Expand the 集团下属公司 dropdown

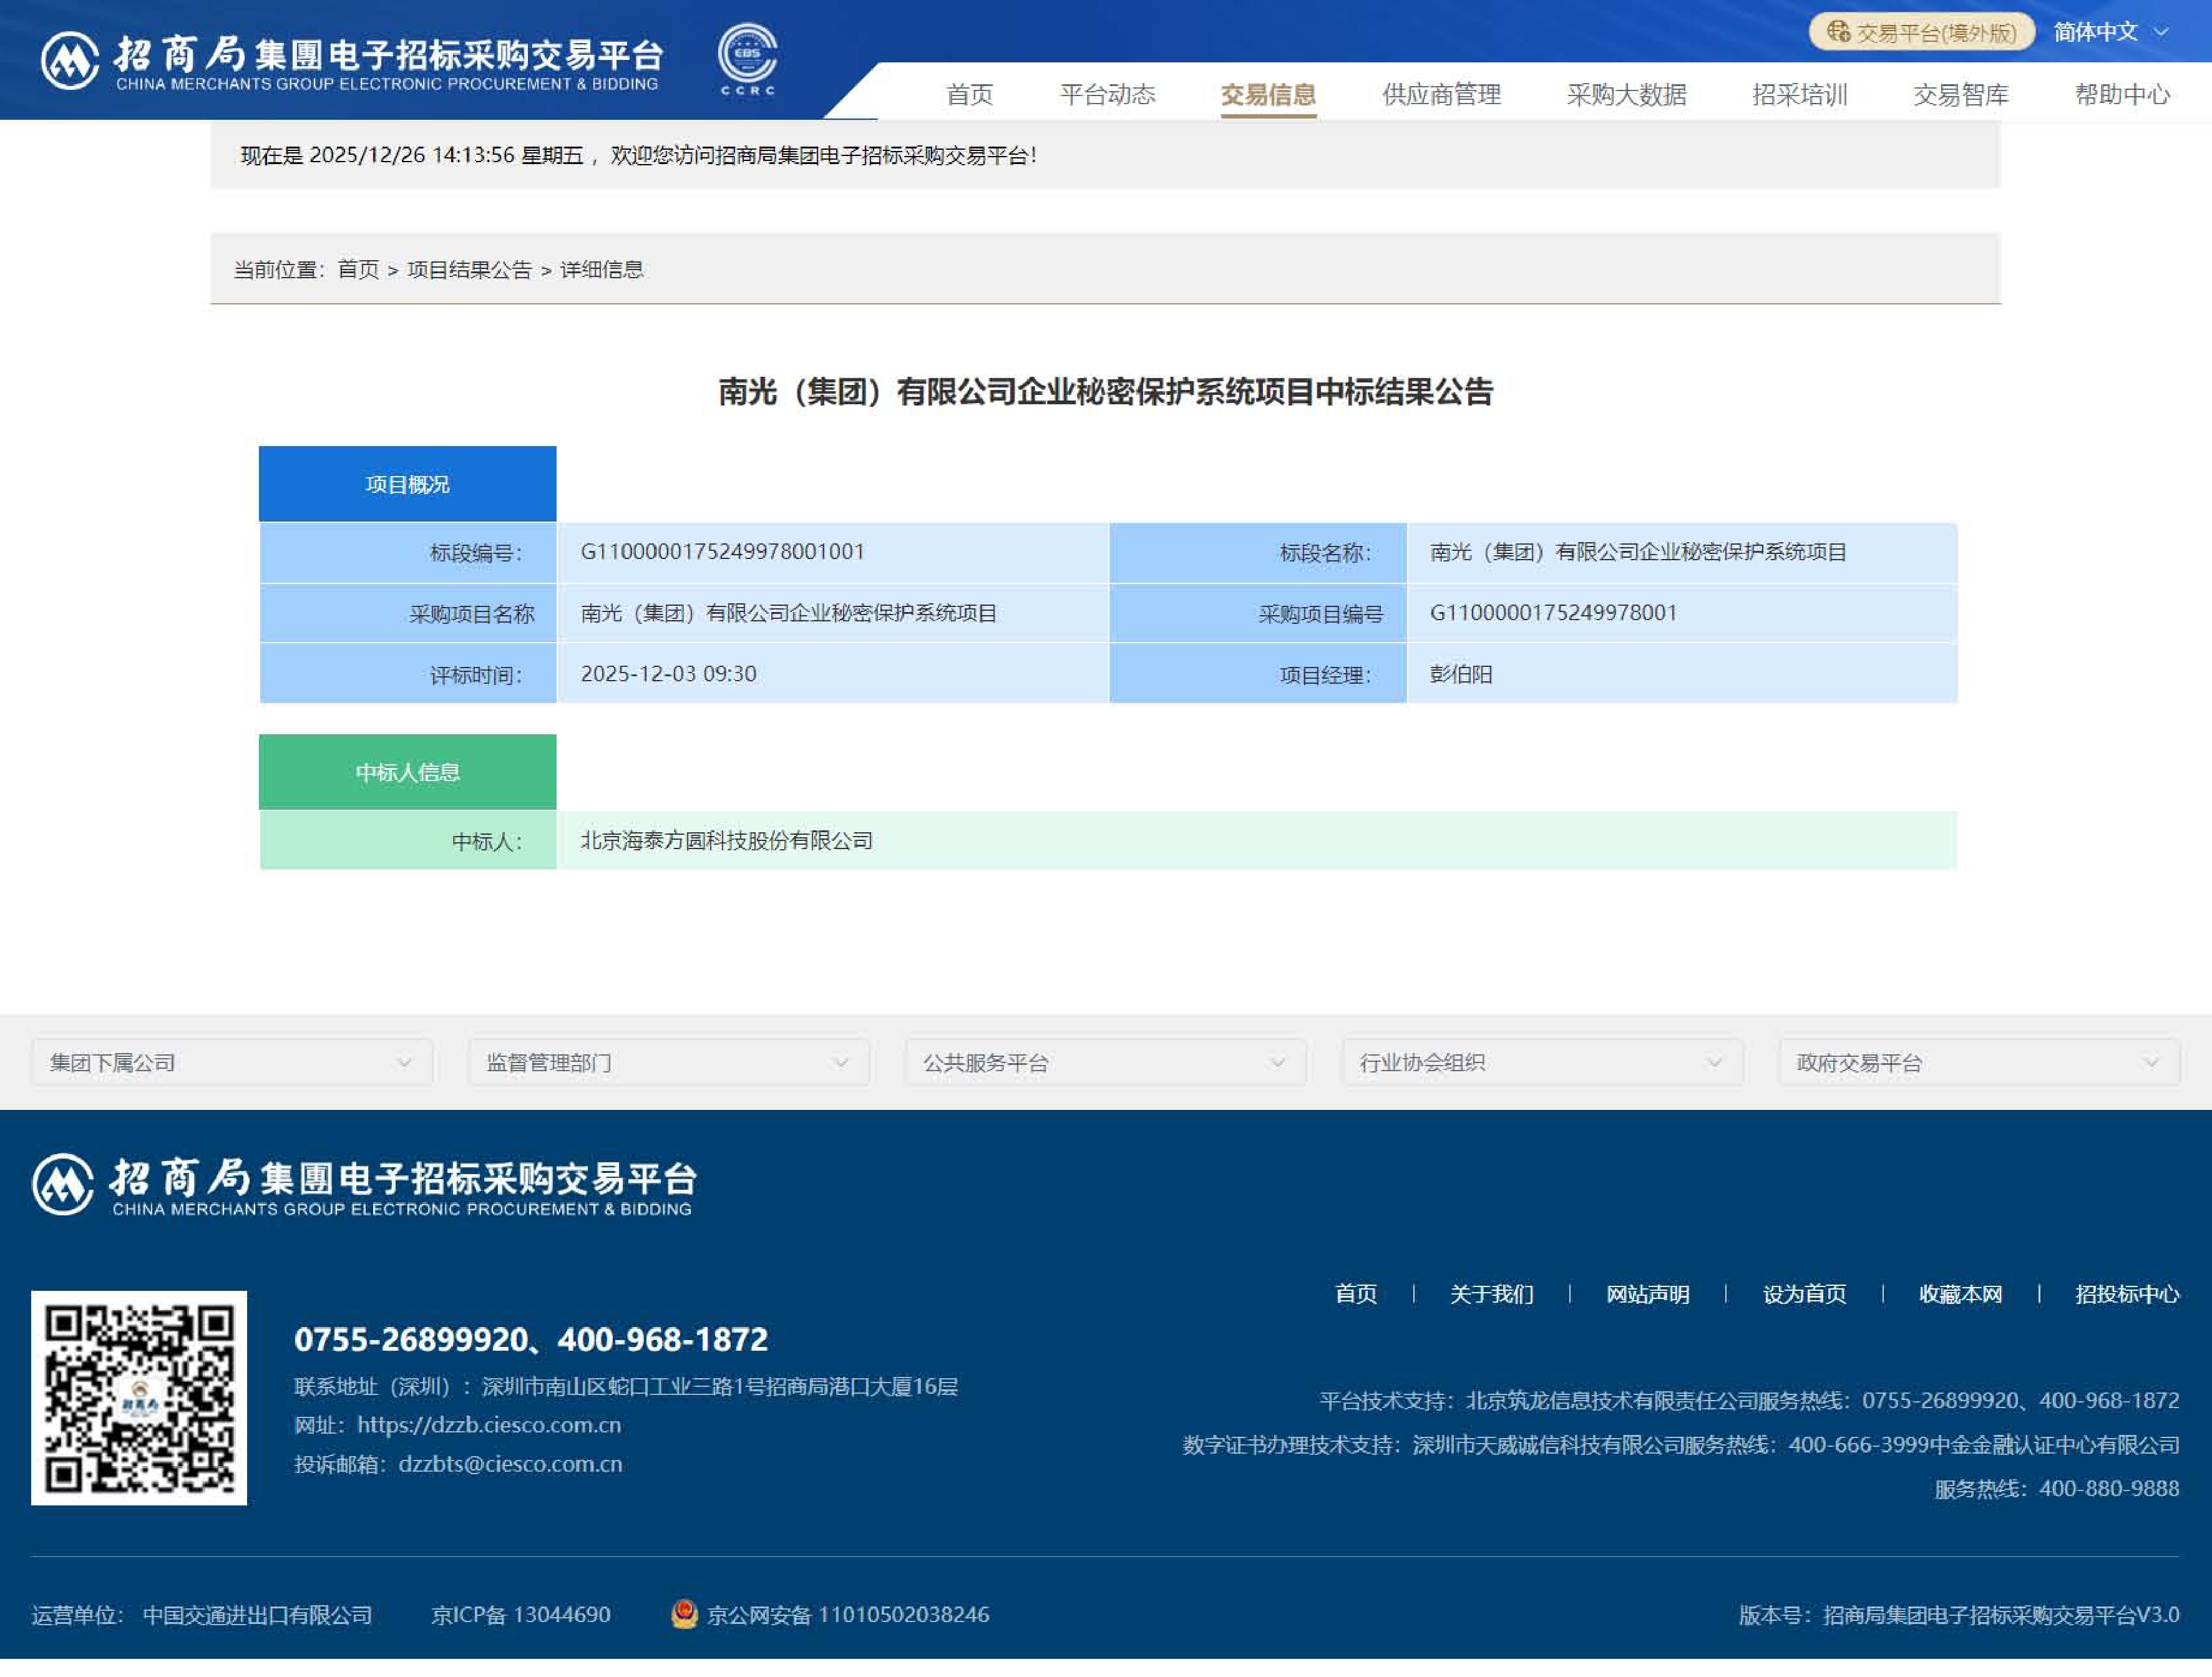231,1062
